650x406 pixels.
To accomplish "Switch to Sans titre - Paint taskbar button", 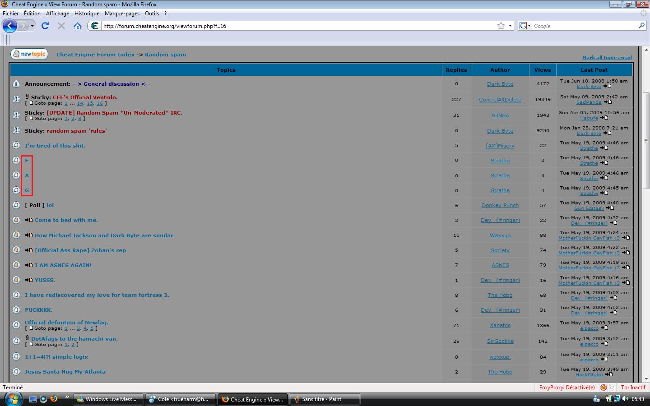I will tap(325, 399).
